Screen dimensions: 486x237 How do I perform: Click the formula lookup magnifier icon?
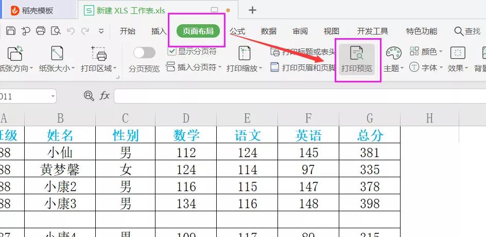point(89,96)
